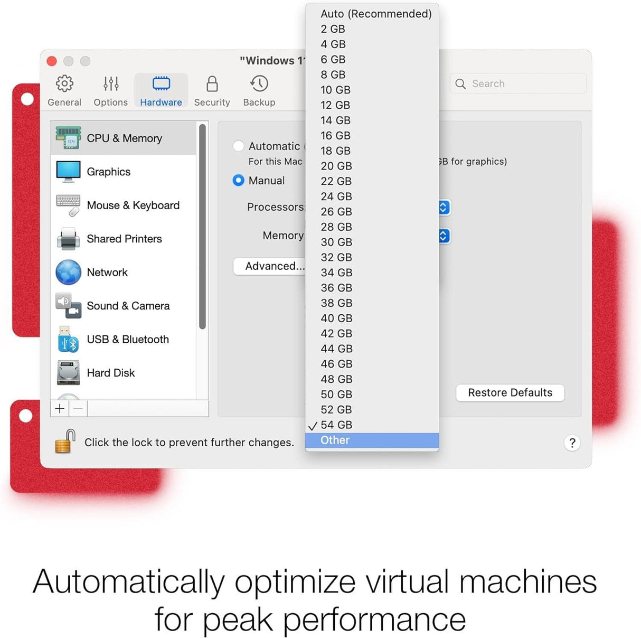Select the Network sidebar icon
641x638 pixels.
pyautogui.click(x=68, y=272)
